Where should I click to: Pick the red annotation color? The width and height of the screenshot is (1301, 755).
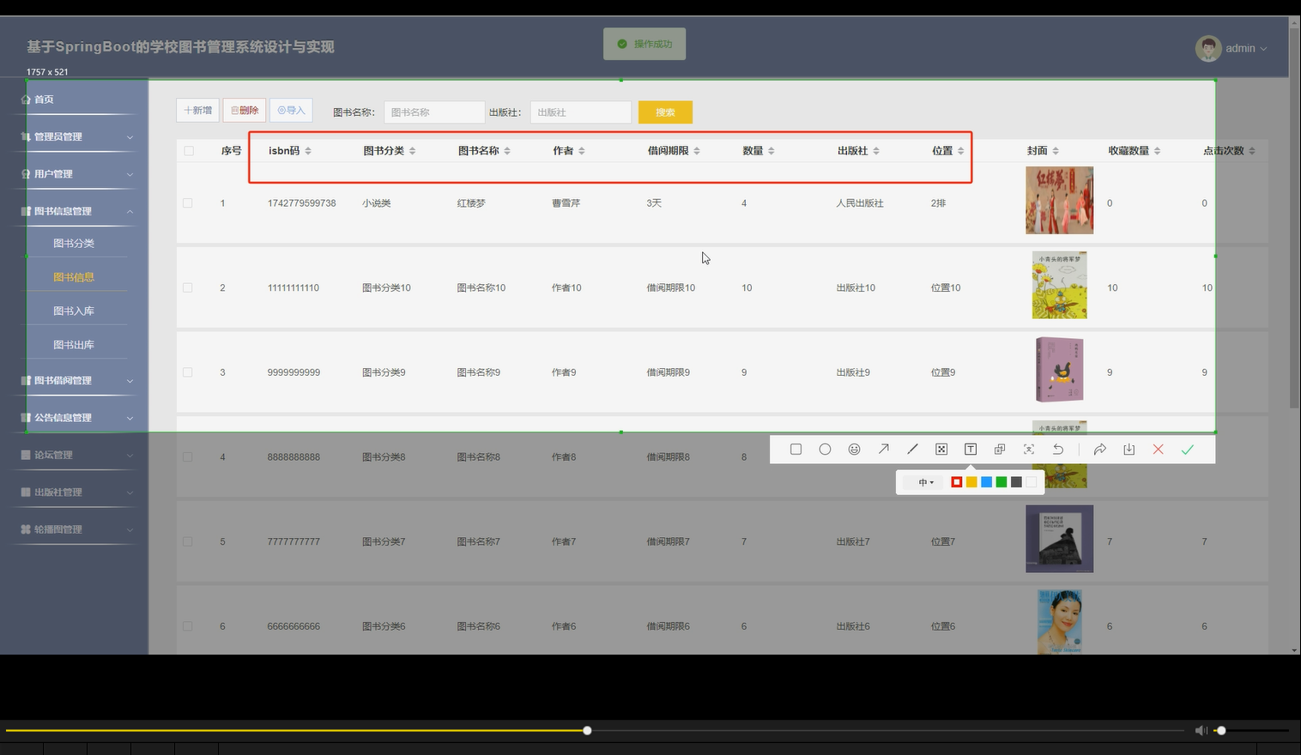[x=957, y=482]
